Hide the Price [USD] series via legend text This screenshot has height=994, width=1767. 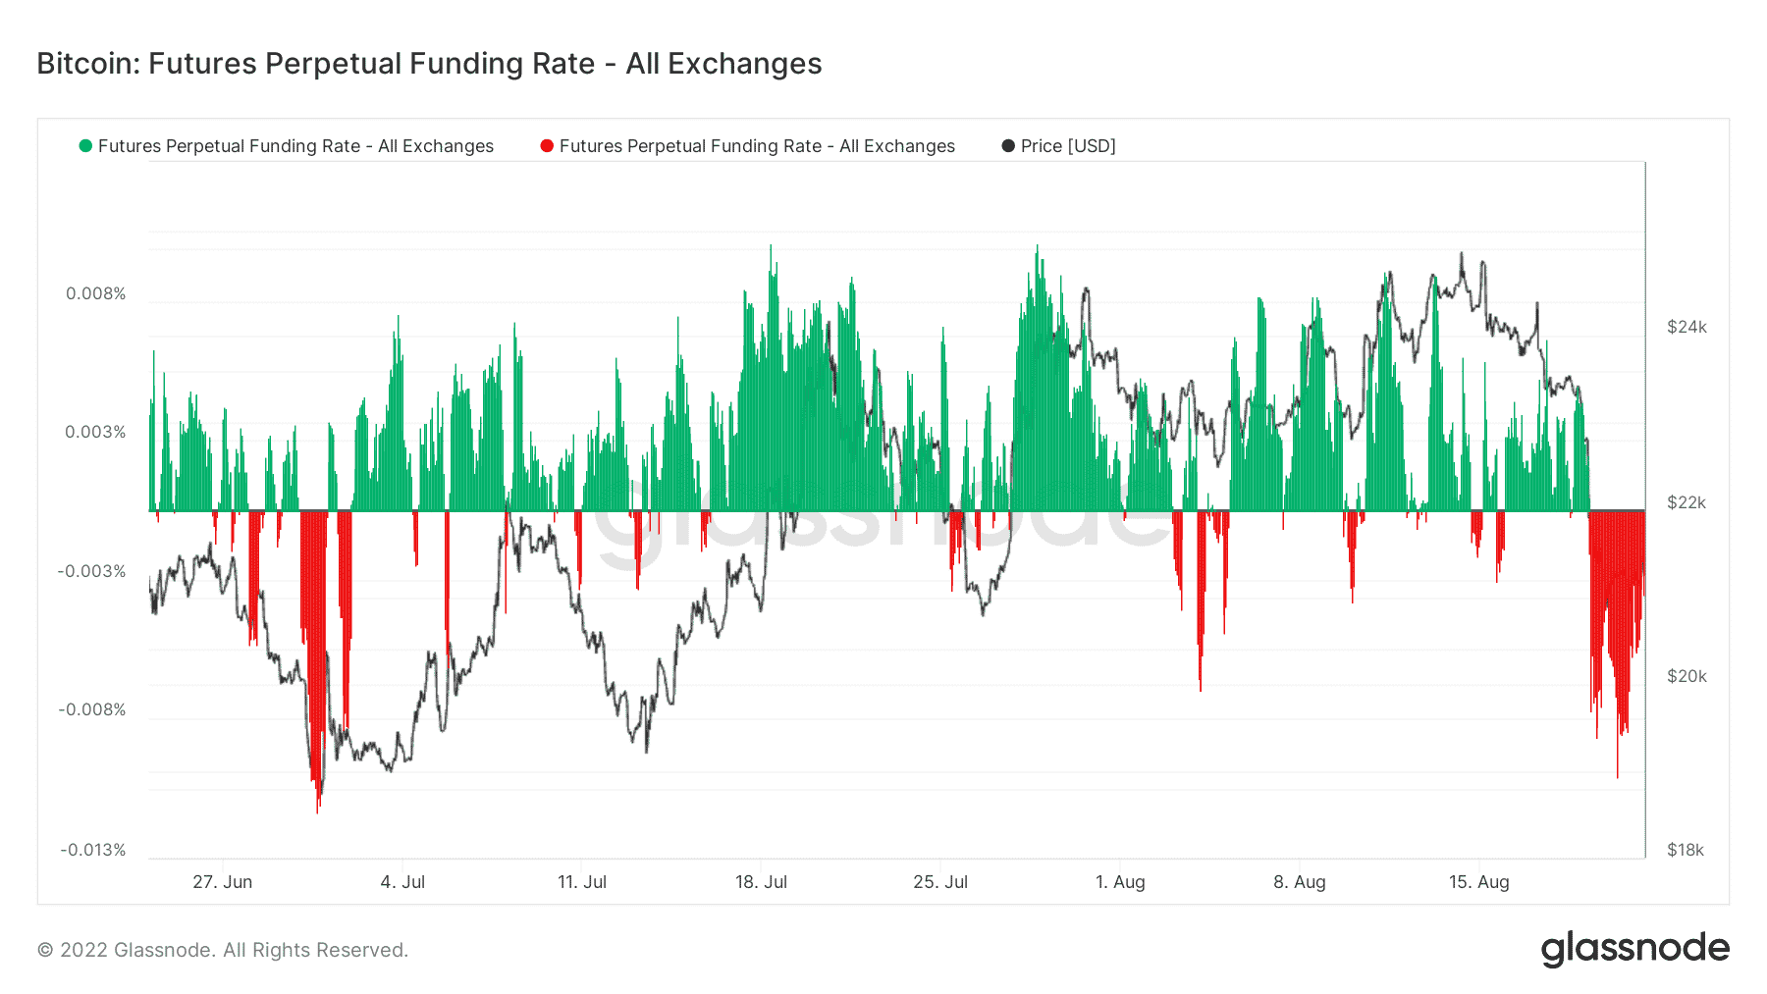(x=1068, y=146)
